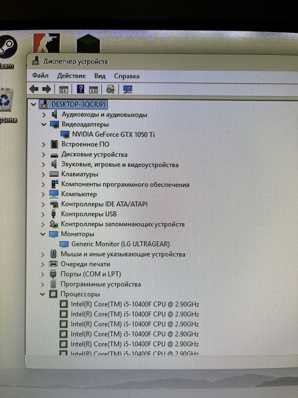Click the speaker icon of Аудиовходы и аудиовыходы

tap(54, 115)
